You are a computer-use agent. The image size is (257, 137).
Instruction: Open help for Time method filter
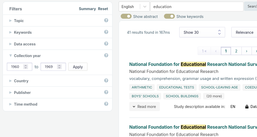point(106,104)
